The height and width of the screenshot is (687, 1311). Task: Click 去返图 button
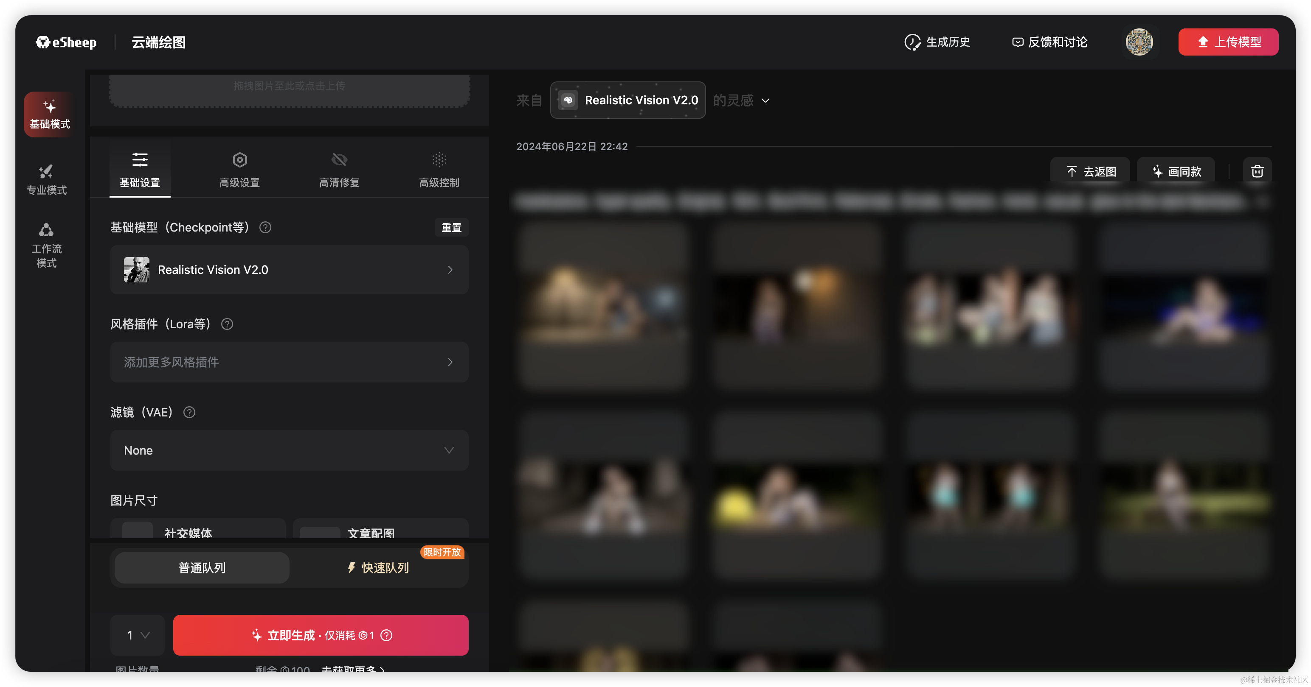[x=1090, y=171]
